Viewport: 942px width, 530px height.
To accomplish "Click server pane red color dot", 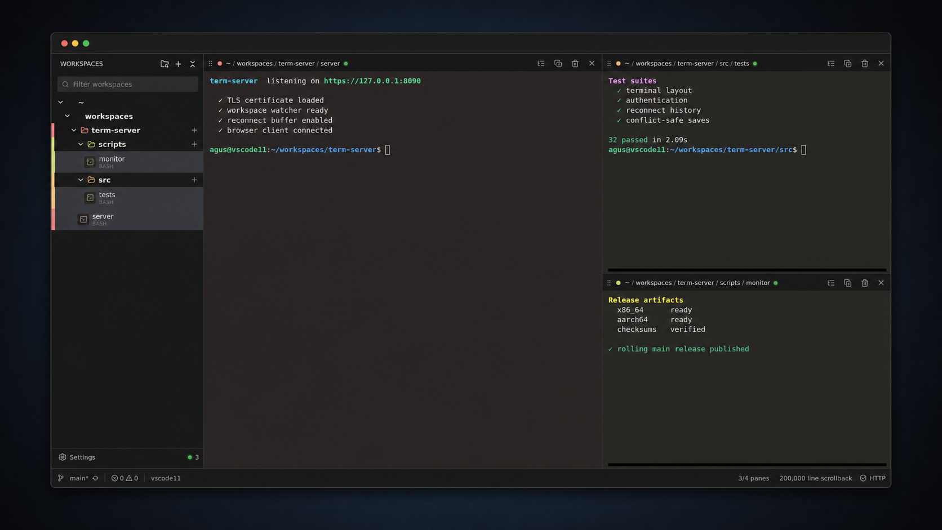I will 220,64.
